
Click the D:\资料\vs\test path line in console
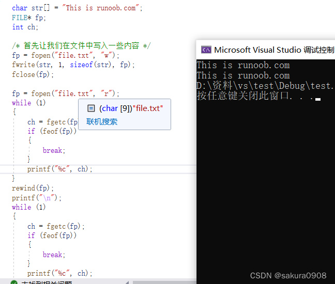pyautogui.click(x=265, y=86)
